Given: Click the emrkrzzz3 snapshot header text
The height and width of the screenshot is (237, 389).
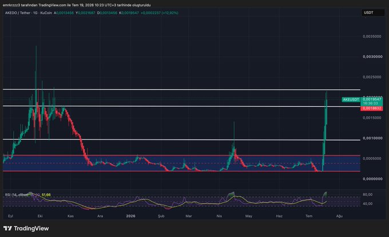Looking at the screenshot, I should click(x=77, y=5).
